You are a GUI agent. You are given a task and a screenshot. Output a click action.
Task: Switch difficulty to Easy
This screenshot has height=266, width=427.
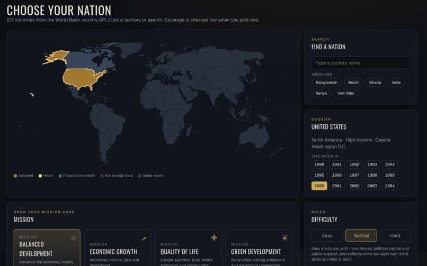327,235
